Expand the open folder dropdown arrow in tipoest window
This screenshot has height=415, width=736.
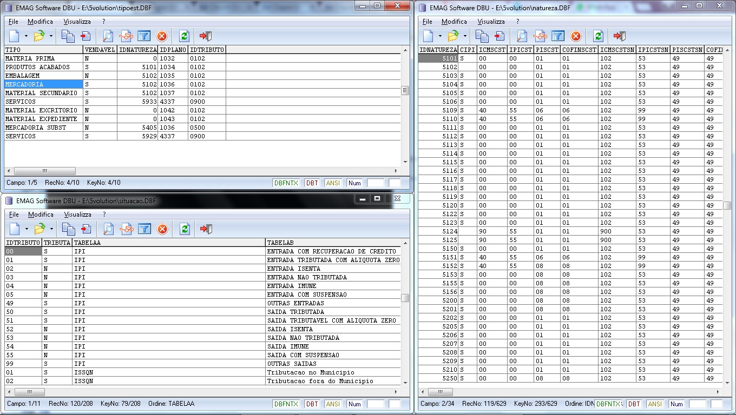[51, 36]
